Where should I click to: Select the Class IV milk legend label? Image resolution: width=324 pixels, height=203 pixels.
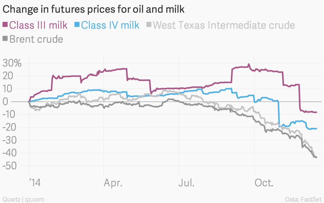coord(110,25)
